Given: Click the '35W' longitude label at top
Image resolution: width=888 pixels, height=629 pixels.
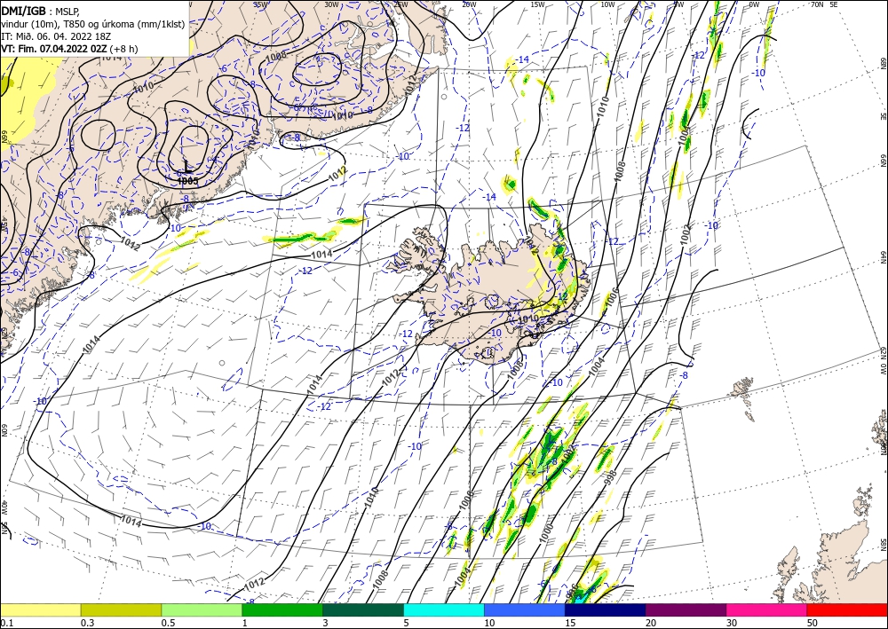Looking at the screenshot, I should pyautogui.click(x=260, y=4).
